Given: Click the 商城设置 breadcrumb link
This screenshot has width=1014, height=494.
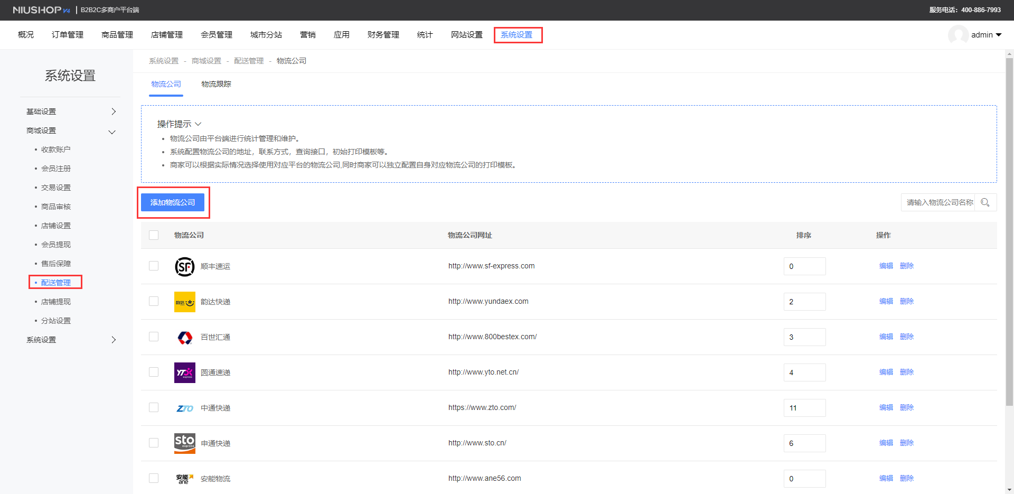Looking at the screenshot, I should (206, 61).
